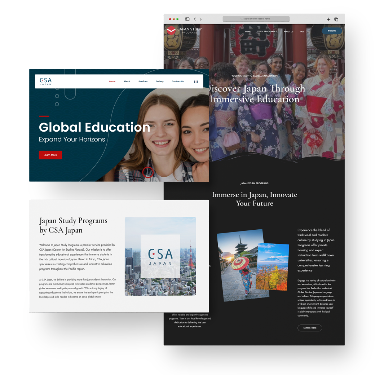Click the website address search field
This screenshot has height=375, width=375.
click(x=256, y=18)
